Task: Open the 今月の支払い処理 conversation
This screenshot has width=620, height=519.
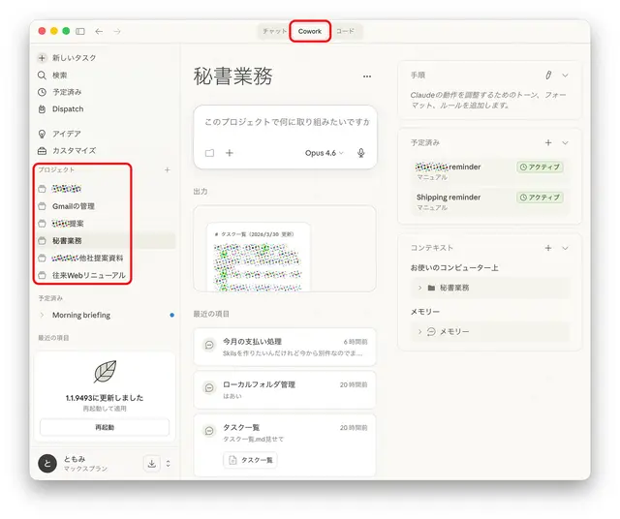Action: [285, 347]
